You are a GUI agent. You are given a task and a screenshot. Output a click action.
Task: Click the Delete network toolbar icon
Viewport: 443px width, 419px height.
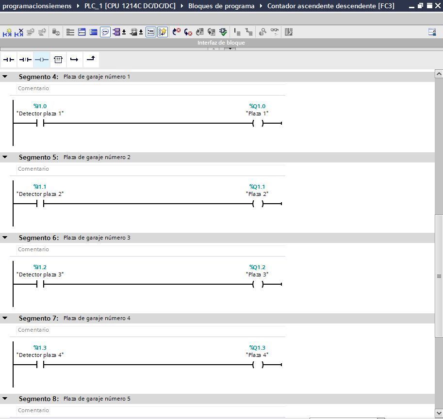click(x=19, y=32)
